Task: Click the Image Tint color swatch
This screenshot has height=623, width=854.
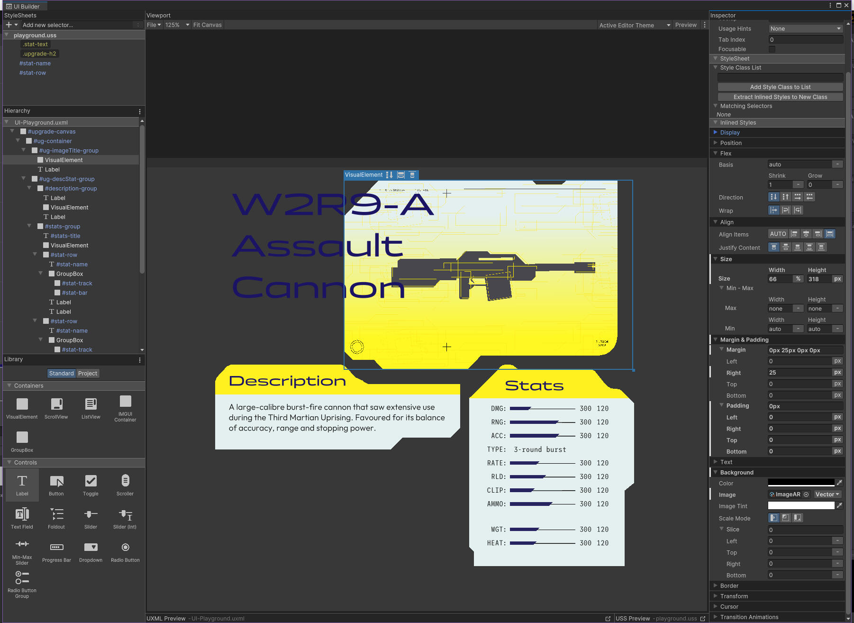Action: pos(801,506)
